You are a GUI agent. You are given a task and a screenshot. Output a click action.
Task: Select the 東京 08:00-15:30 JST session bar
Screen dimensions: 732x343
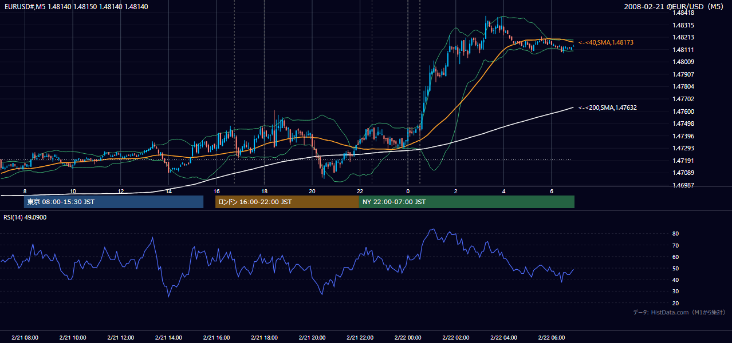[x=113, y=202]
